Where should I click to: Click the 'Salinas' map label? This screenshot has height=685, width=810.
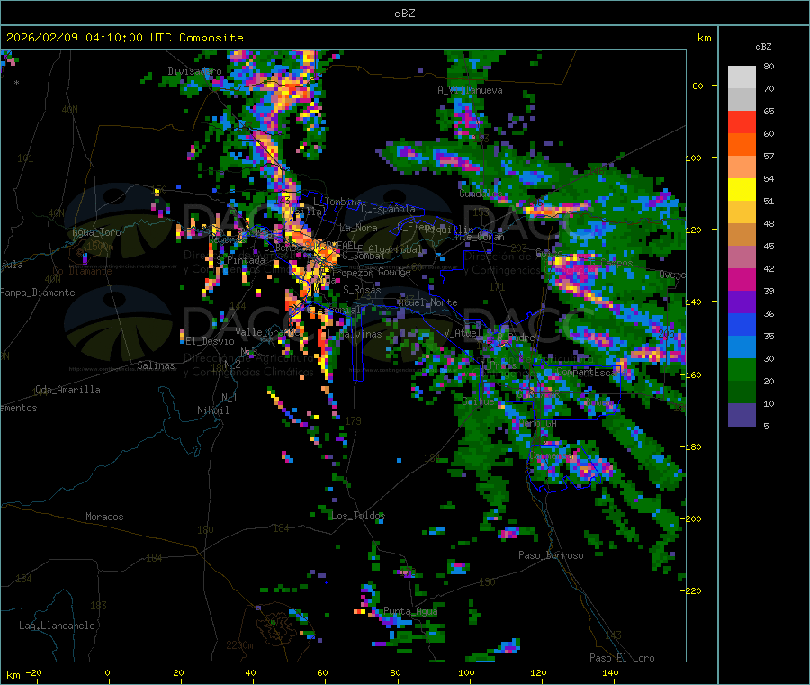156,365
